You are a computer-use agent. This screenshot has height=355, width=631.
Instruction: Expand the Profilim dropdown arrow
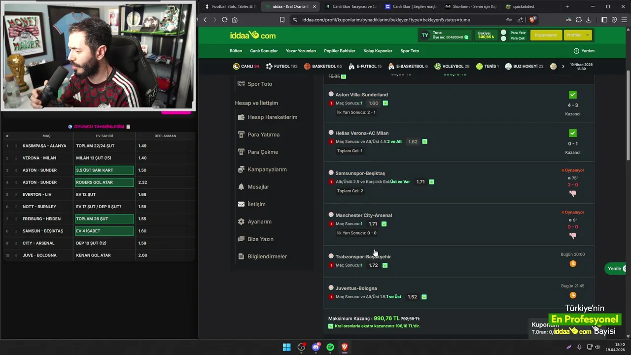[587, 35]
